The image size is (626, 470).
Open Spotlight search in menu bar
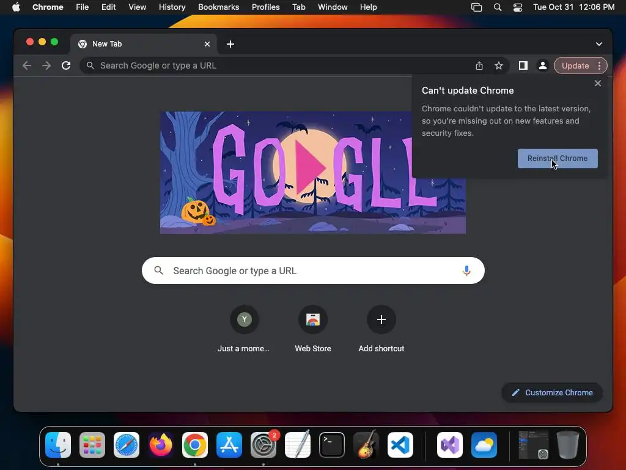coord(498,7)
